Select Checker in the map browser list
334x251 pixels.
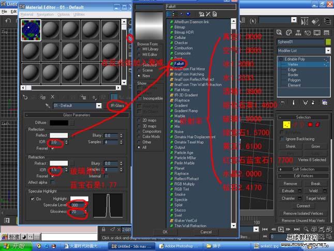(x=181, y=43)
